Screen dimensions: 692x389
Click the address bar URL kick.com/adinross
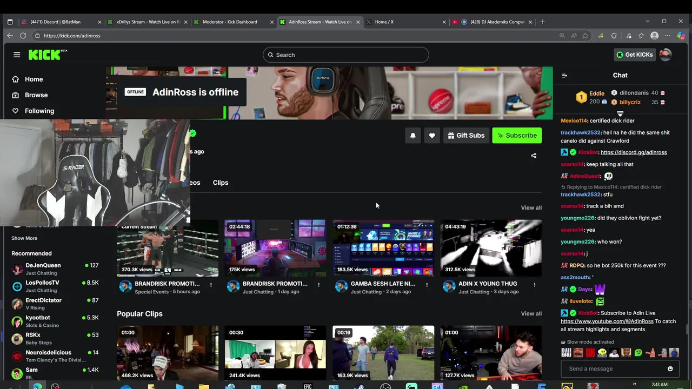click(72, 36)
